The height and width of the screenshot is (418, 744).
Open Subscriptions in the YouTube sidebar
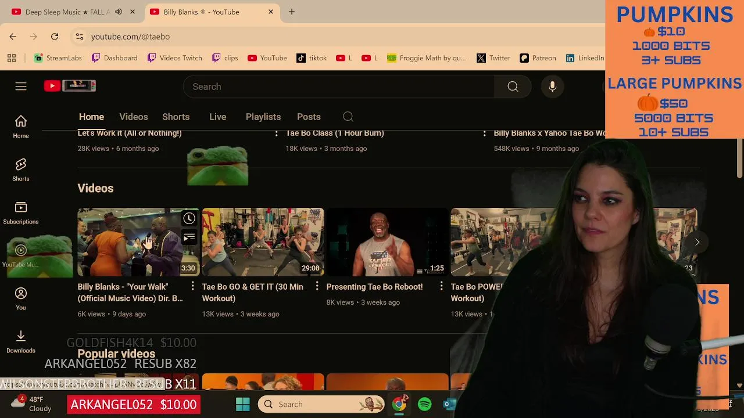21,212
